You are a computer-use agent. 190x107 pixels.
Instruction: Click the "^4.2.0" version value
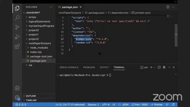[x=102, y=39]
